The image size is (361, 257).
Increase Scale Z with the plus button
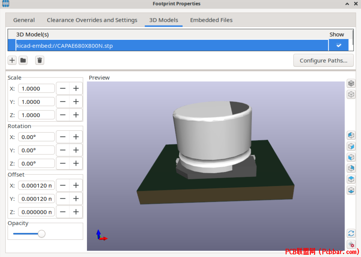pos(76,115)
